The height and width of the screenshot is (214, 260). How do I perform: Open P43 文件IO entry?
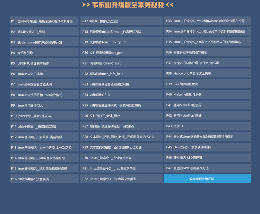click(x=207, y=126)
